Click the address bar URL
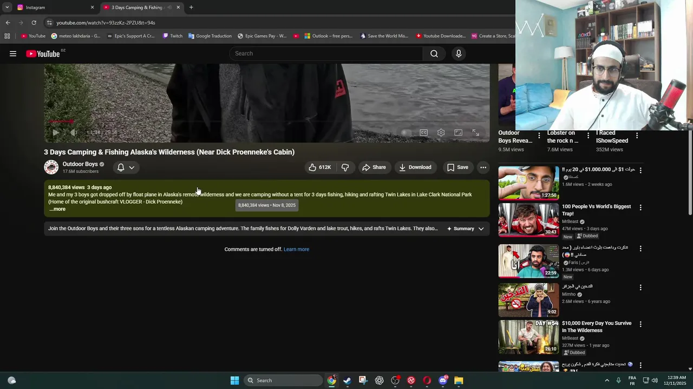This screenshot has height=389, width=693. click(106, 23)
